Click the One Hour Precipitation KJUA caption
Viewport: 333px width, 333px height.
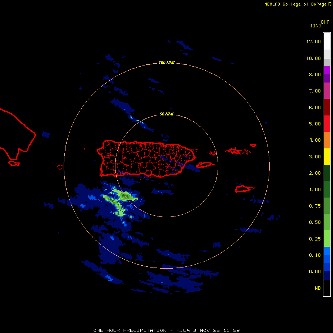(x=166, y=330)
